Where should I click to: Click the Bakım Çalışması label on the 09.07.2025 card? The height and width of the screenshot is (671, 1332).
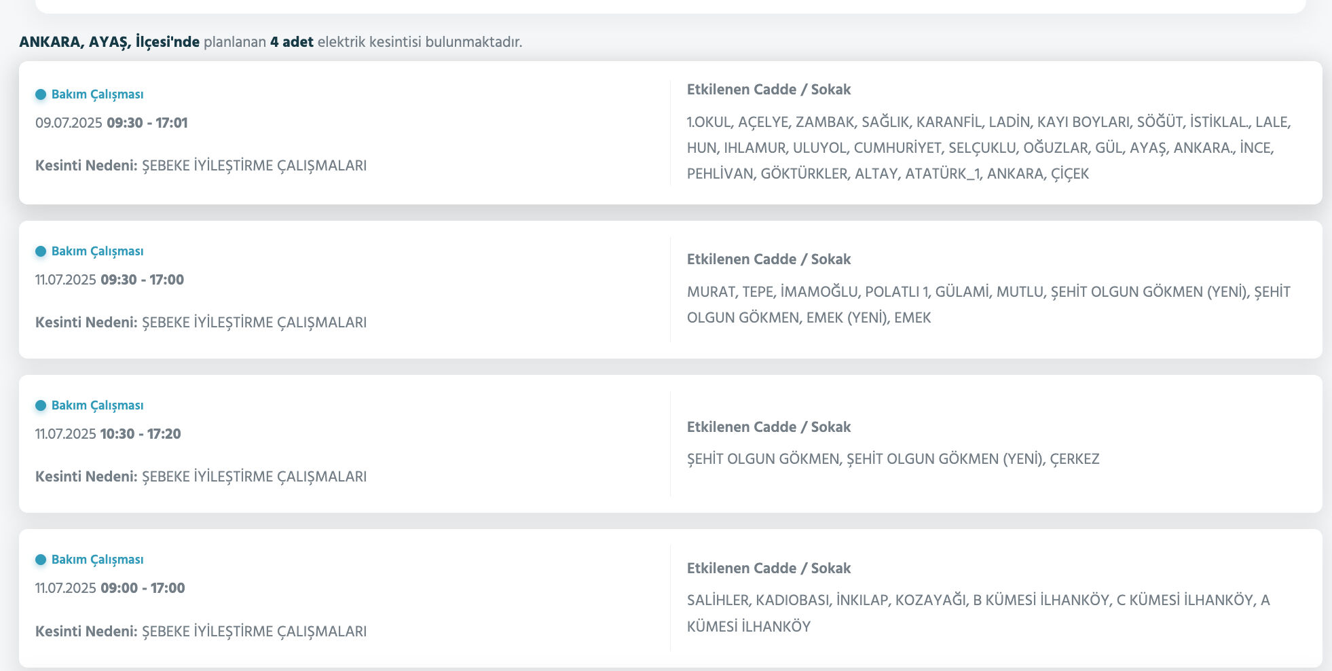[97, 94]
